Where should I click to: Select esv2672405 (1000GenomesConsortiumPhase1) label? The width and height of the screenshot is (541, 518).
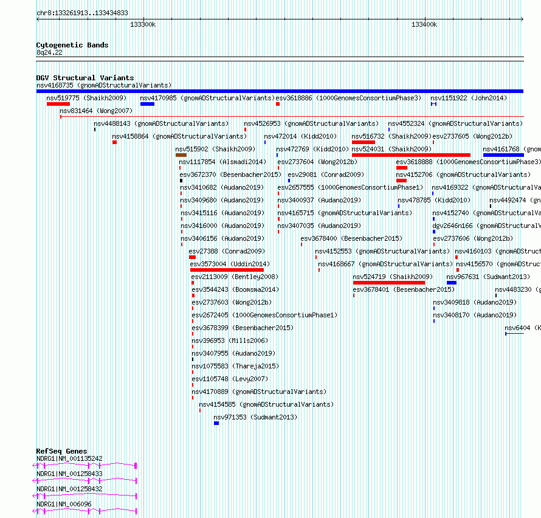click(264, 315)
